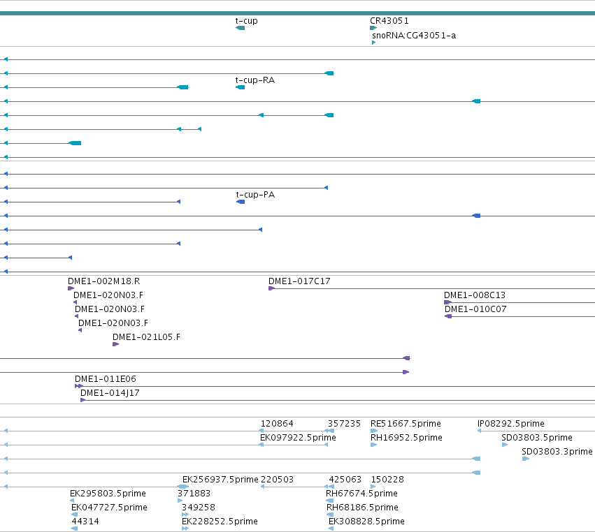
Task: Click the 425063 feature label
Action: click(x=345, y=480)
